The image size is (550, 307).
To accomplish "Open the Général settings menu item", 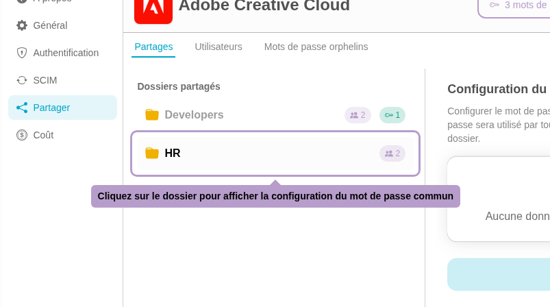I will 50,25.
